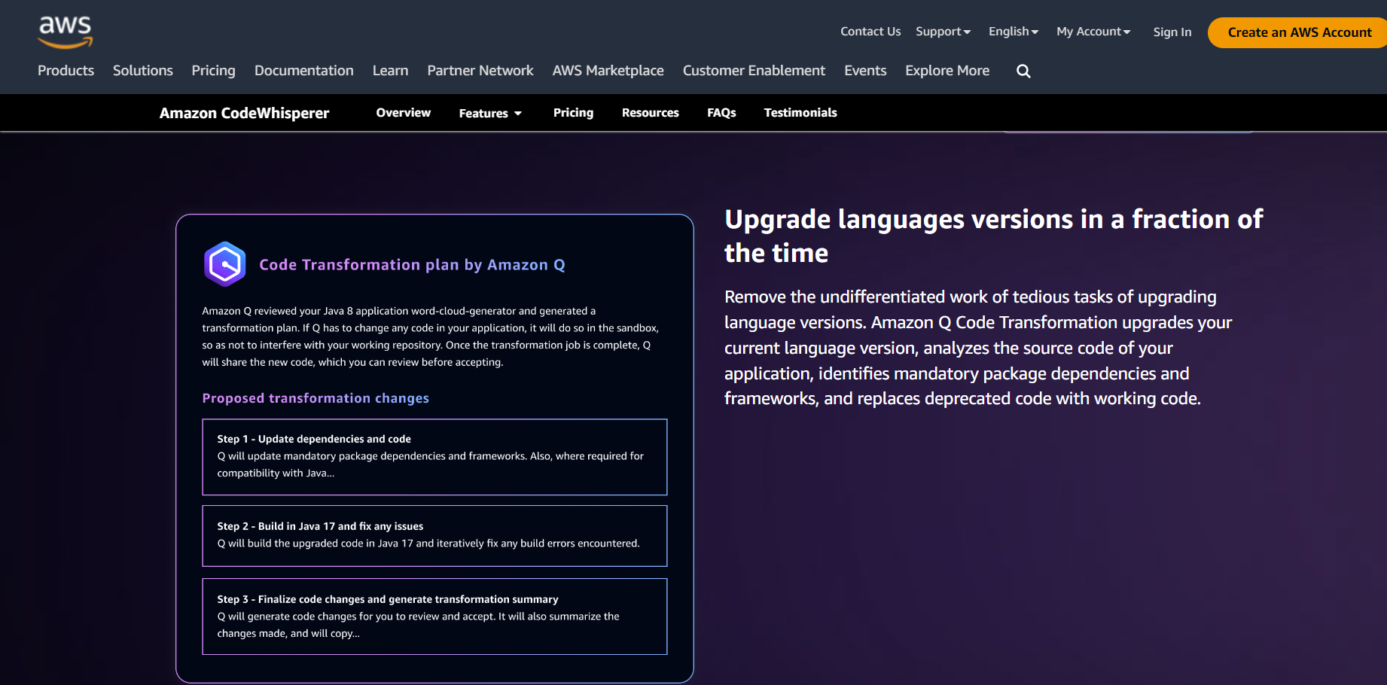Viewport: 1387px width, 685px height.
Task: Open the search magnifier icon
Action: click(1023, 71)
